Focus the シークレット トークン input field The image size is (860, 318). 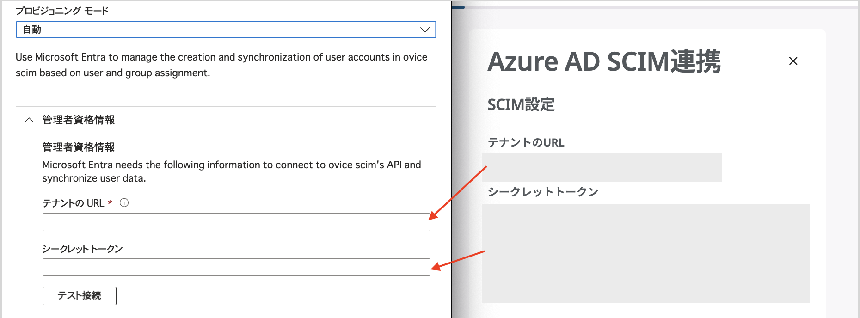pyautogui.click(x=236, y=267)
